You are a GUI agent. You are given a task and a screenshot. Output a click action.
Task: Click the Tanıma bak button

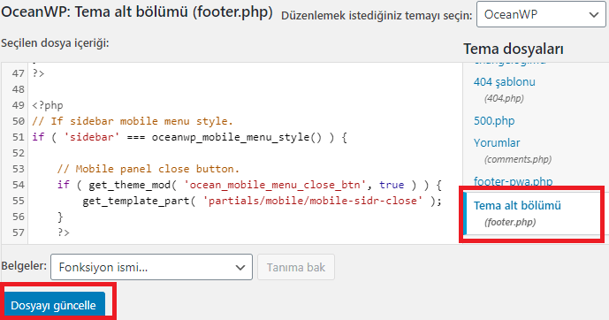pyautogui.click(x=296, y=267)
